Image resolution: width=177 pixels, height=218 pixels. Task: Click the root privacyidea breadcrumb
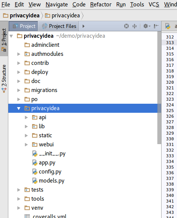[x=21, y=15]
